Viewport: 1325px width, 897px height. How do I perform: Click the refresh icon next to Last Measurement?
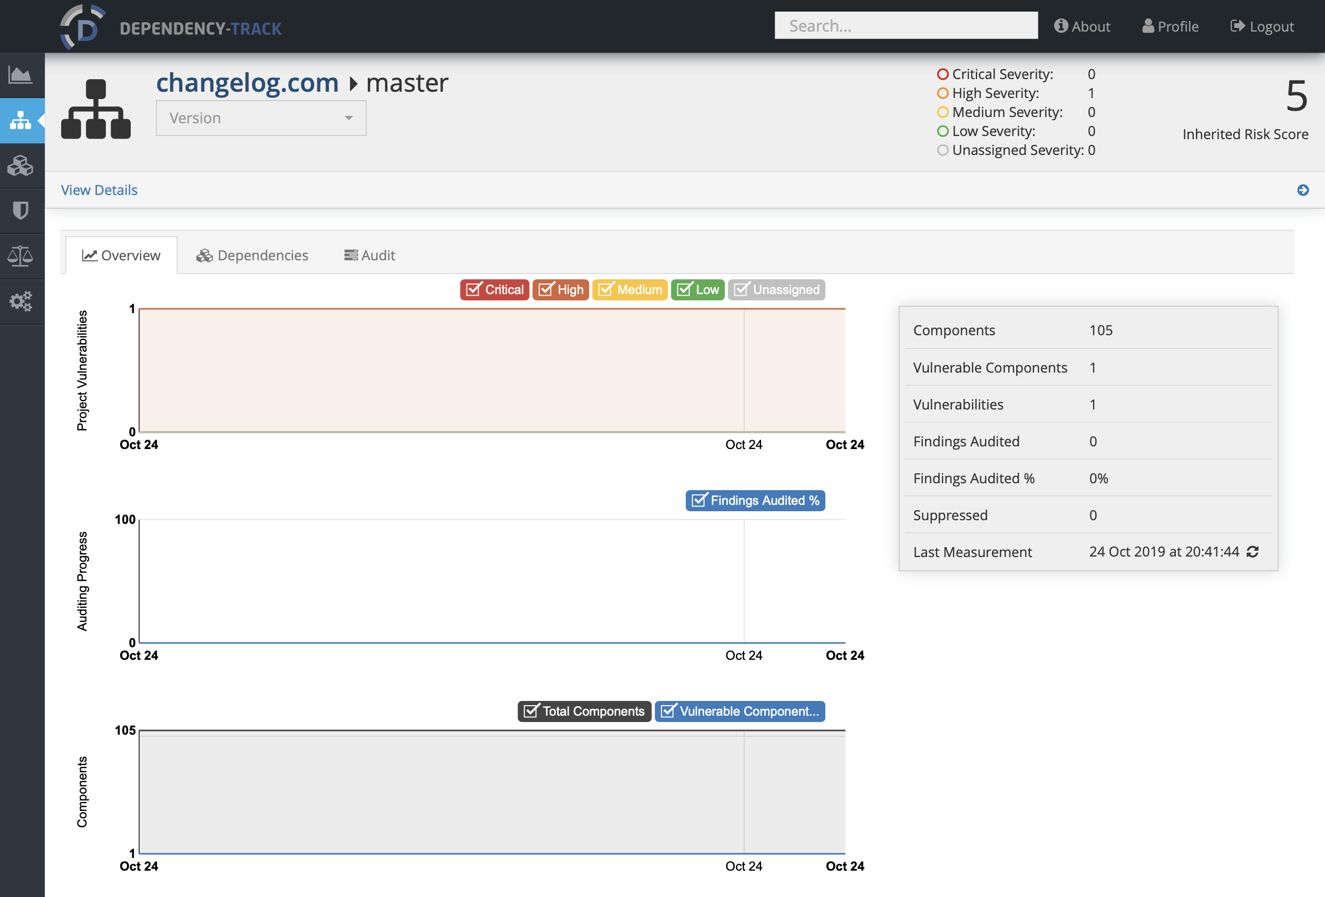1256,552
